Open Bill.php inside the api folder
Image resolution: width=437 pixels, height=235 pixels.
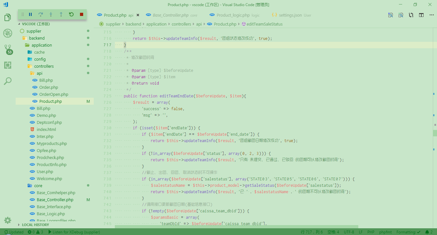[x=46, y=80]
